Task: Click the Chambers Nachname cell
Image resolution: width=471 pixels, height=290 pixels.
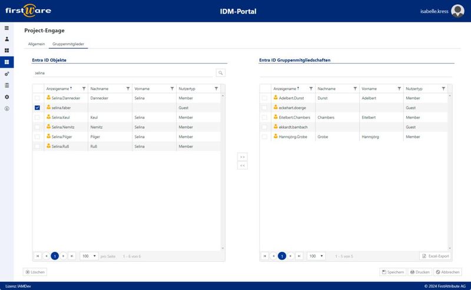Action: tap(337, 118)
